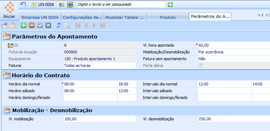This screenshot has width=270, height=131.
Task: Open the Faturar 'Todas as horas' dropdown
Action: pyautogui.click(x=99, y=65)
